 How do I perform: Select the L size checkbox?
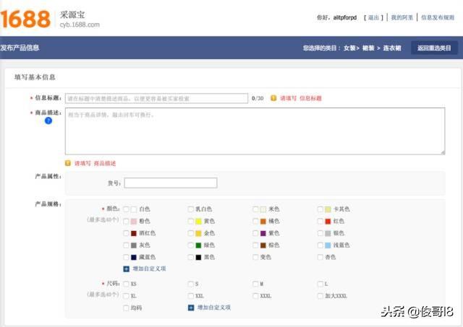pos(320,284)
